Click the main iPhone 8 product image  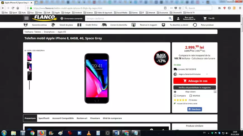coord(97,78)
